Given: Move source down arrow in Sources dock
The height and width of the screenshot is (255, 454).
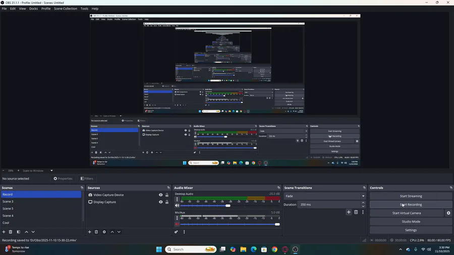Looking at the screenshot, I should point(119,232).
